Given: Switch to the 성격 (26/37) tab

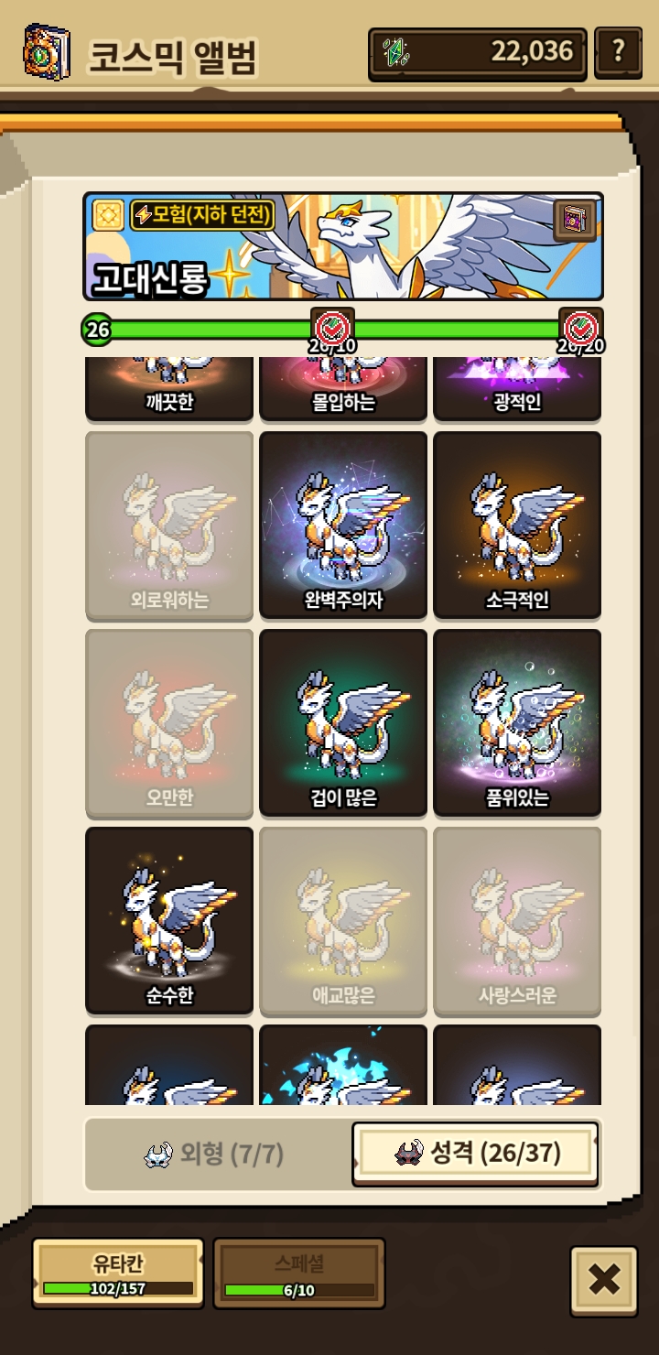Looking at the screenshot, I should (476, 1154).
